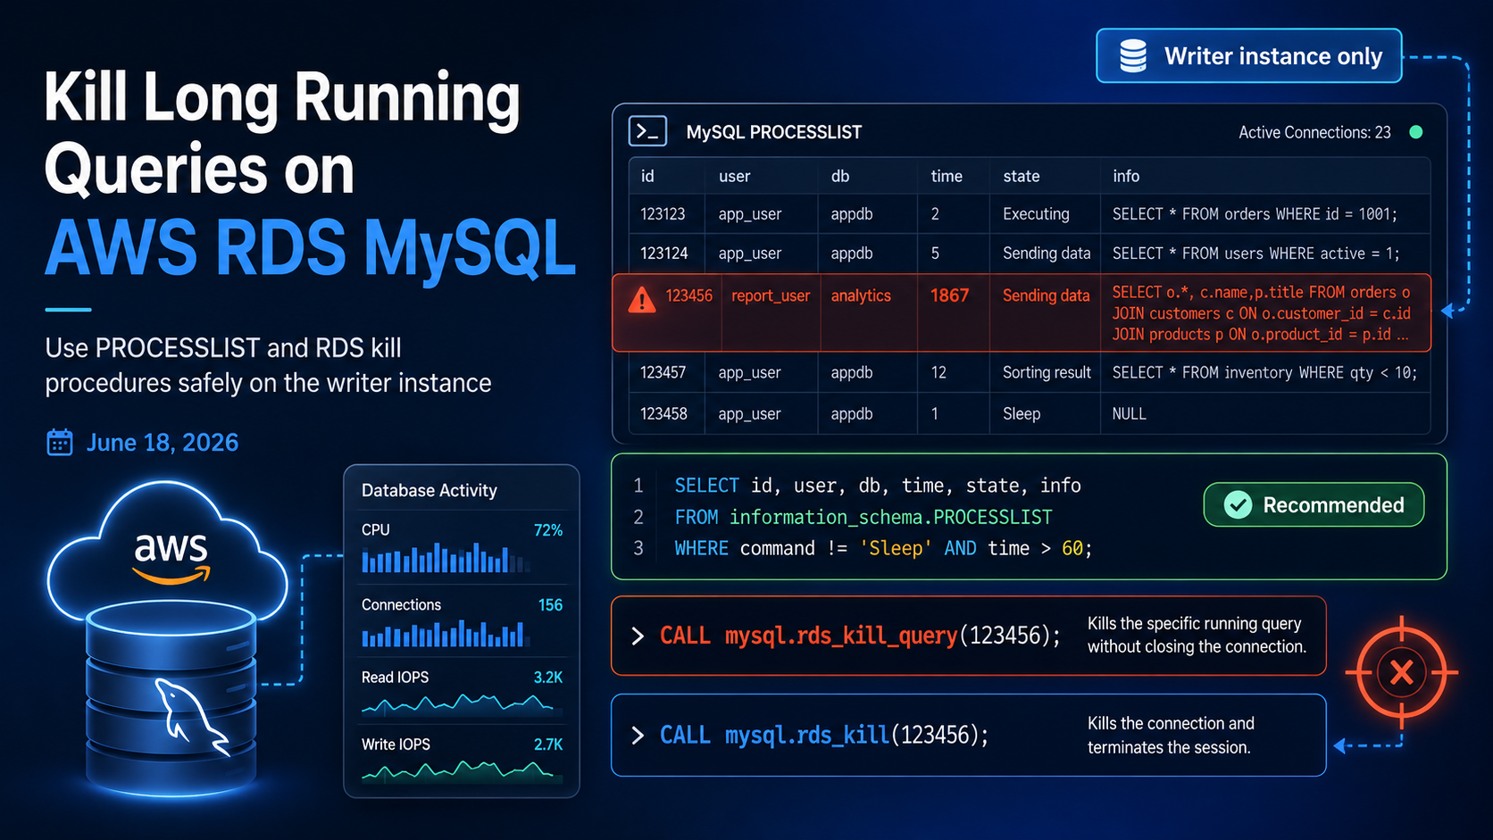Click Active Connections: 23 text
This screenshot has height=840, width=1493.
click(x=1314, y=132)
